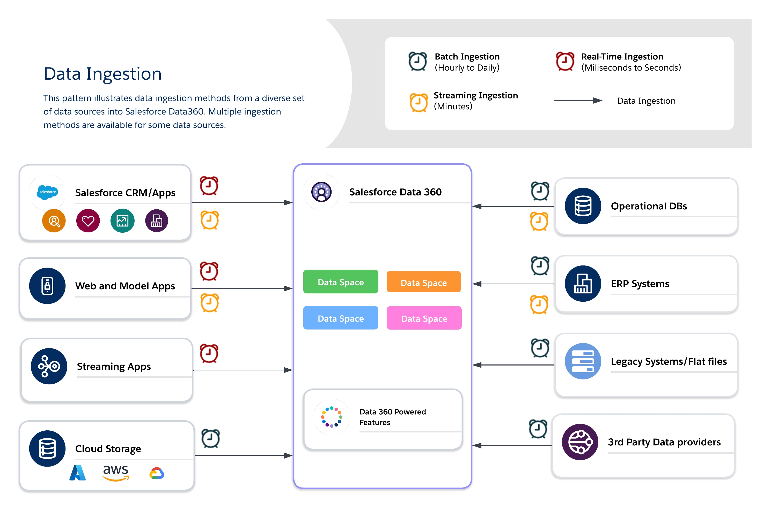Click the AWS logo under Cloud Storage
The width and height of the screenshot is (771, 510).
[x=116, y=473]
